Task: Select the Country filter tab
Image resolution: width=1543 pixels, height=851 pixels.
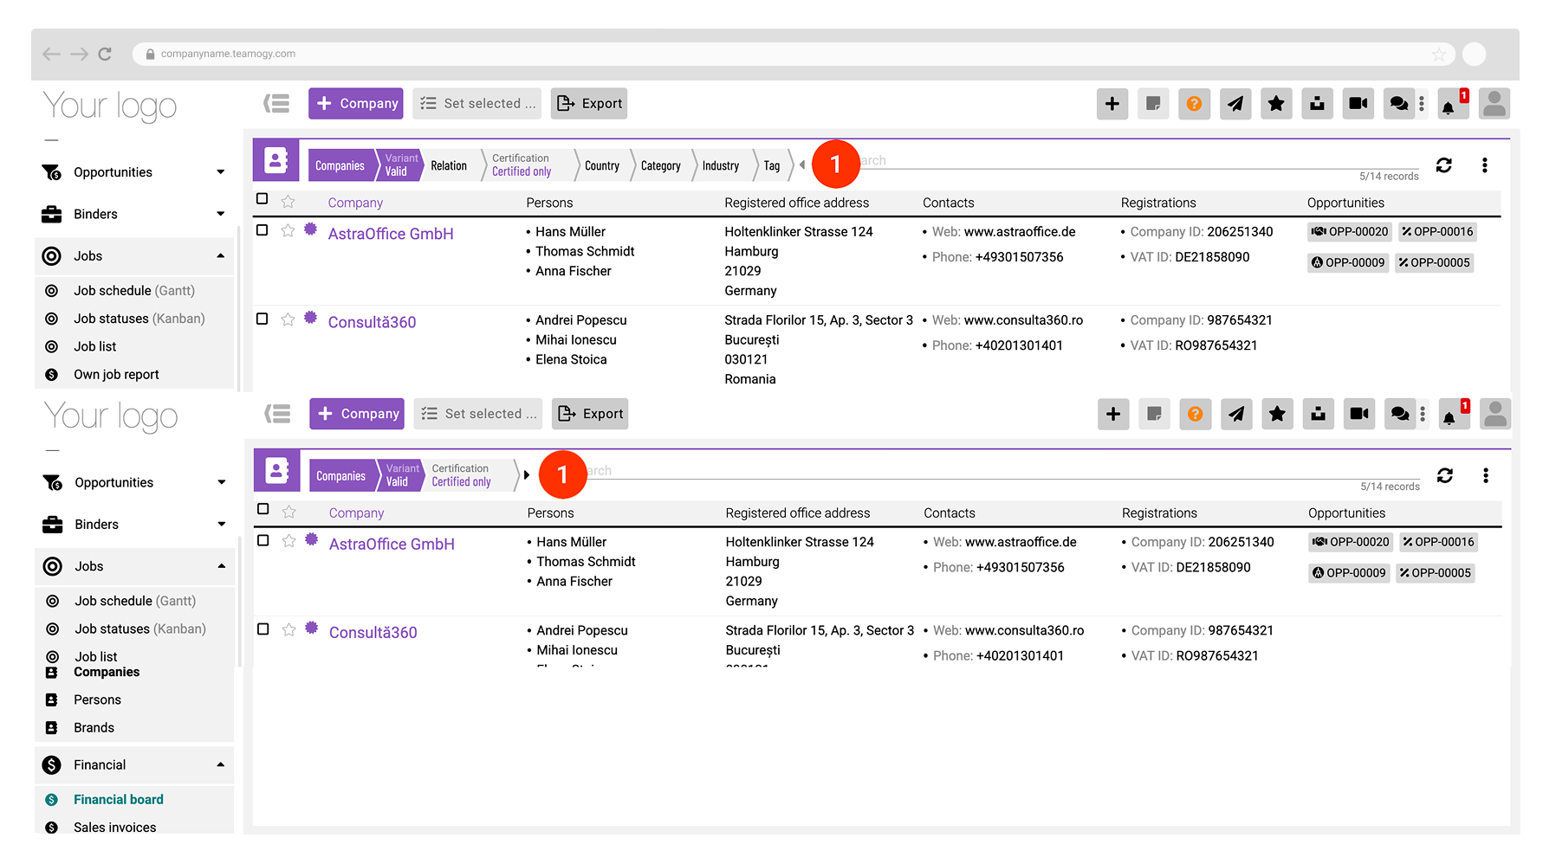Action: click(x=601, y=165)
